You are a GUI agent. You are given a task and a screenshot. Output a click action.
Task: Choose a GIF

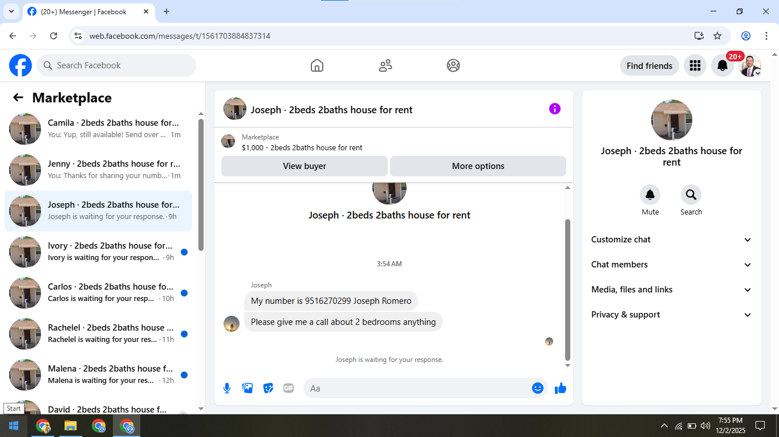coord(289,388)
